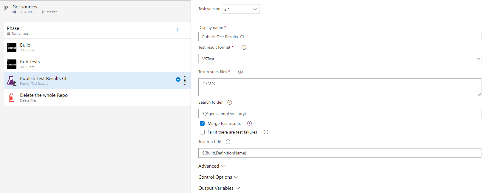Screen dimensions: 485x193
Task: Open info for Test result format
Action: coord(244,47)
